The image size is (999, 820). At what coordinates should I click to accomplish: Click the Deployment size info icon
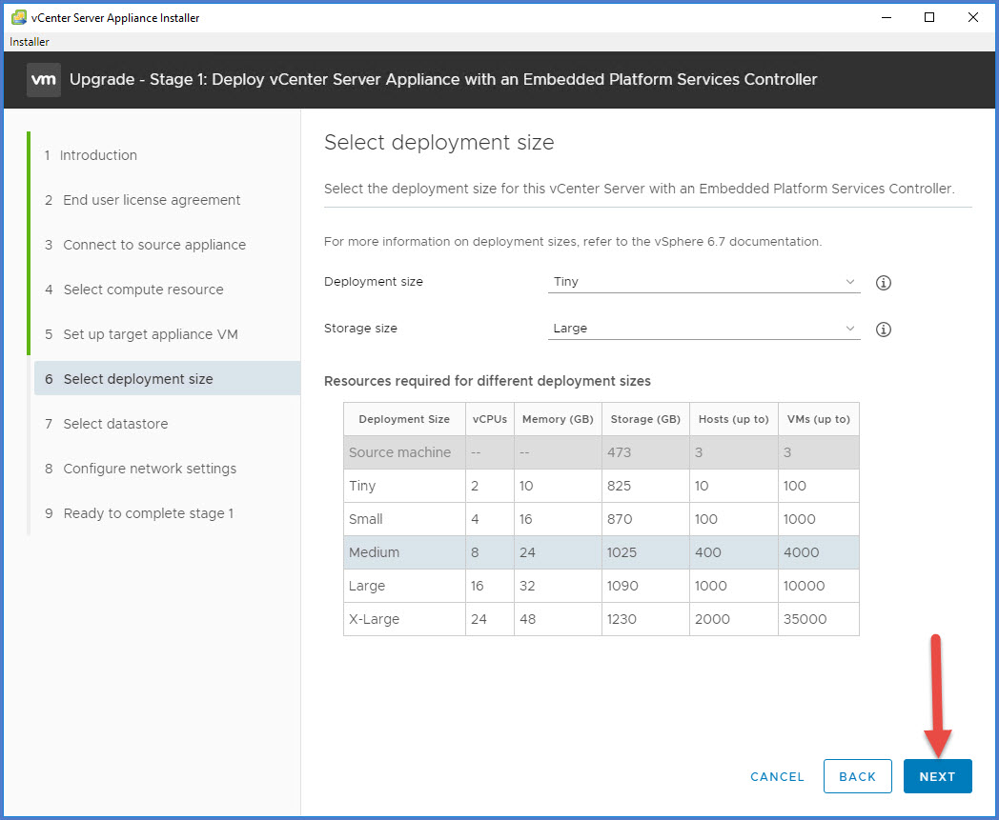click(x=883, y=283)
